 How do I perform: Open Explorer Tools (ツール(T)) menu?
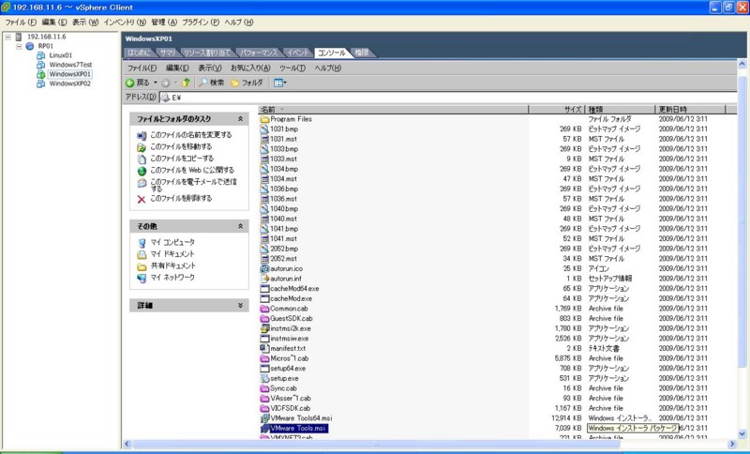[292, 68]
